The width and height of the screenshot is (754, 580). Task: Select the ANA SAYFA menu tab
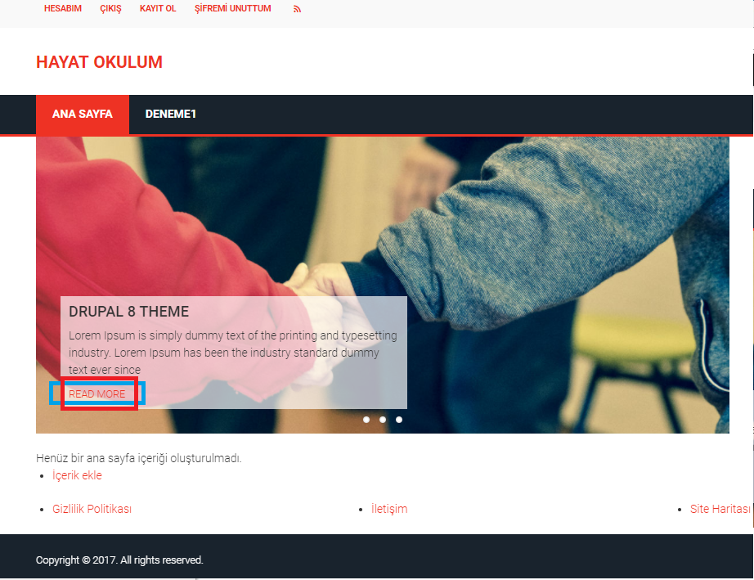pyautogui.click(x=83, y=114)
